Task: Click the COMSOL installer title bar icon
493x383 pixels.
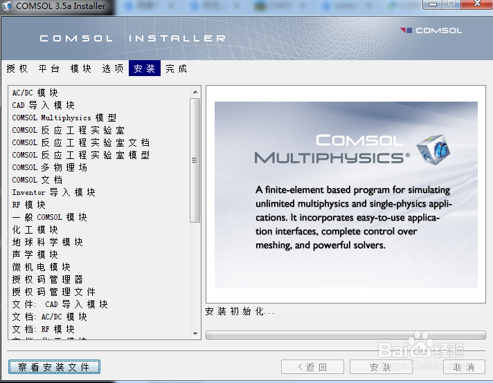Action: pos(7,6)
